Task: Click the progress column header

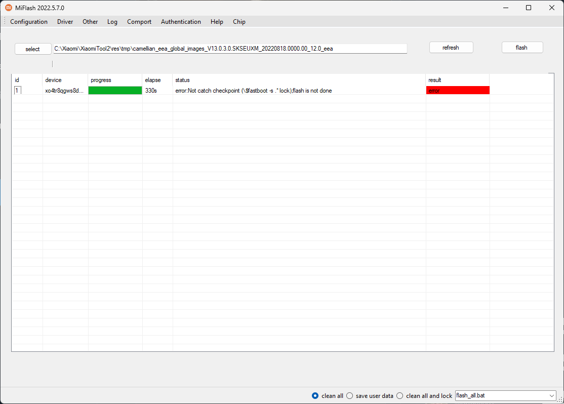Action: [115, 80]
